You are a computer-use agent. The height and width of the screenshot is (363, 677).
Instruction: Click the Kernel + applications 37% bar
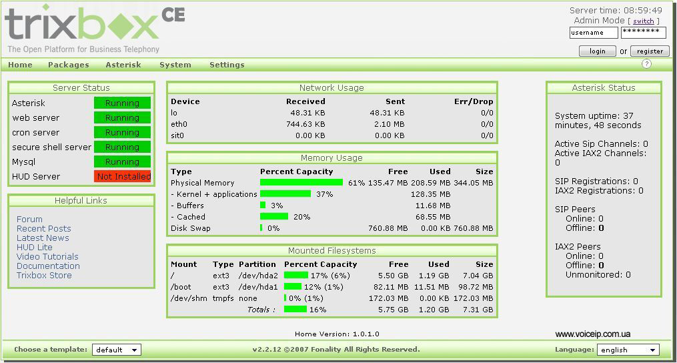pos(285,194)
